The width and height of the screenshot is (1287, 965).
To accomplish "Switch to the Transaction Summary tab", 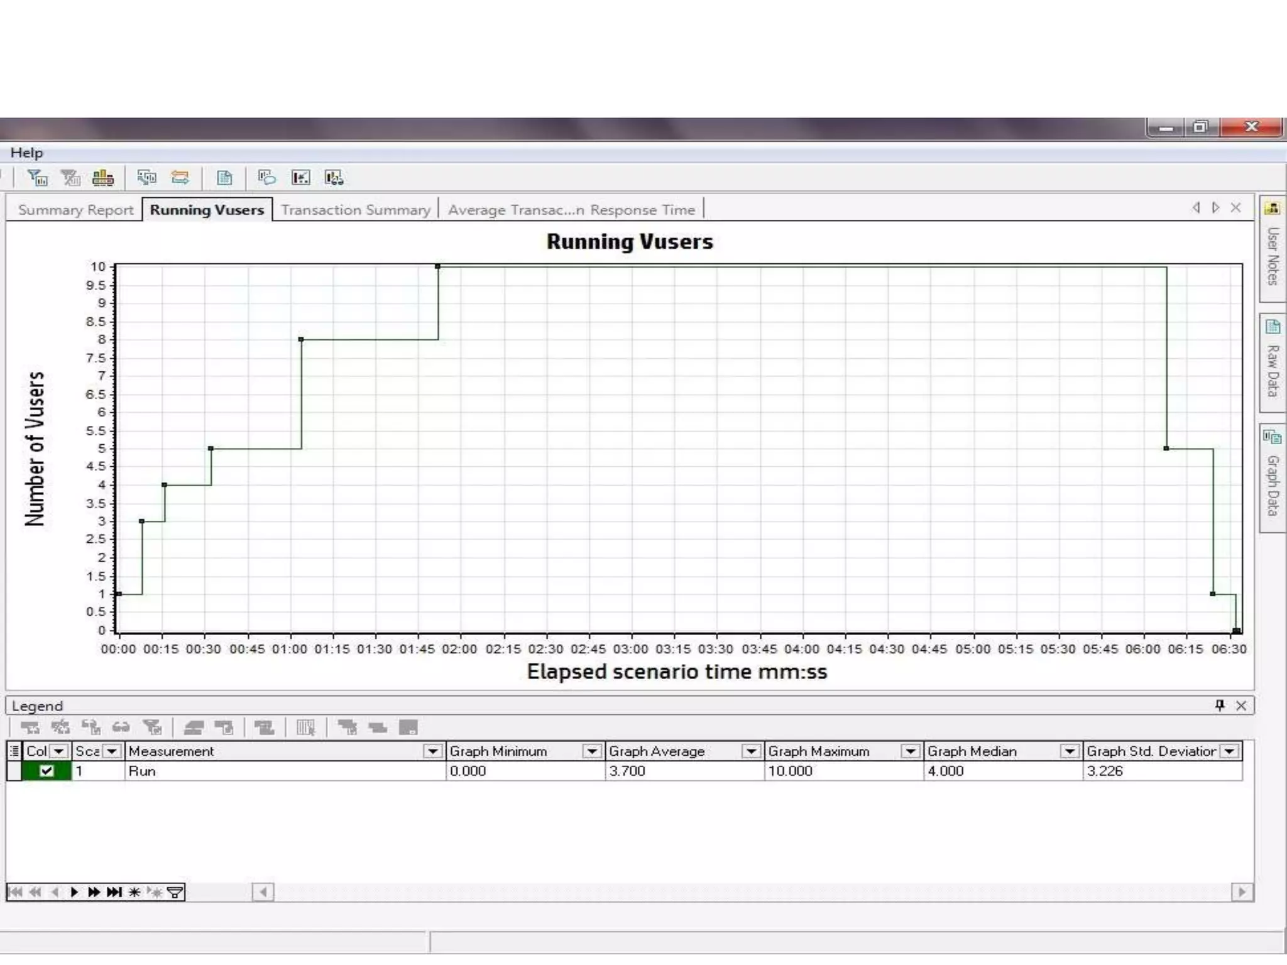I will tap(355, 210).
